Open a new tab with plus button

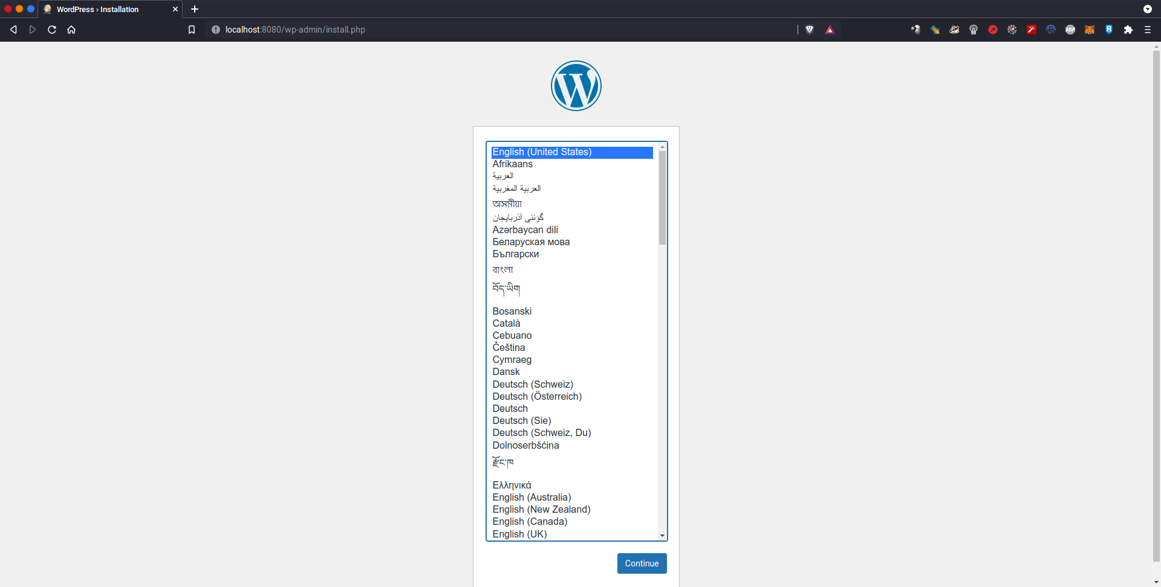195,9
